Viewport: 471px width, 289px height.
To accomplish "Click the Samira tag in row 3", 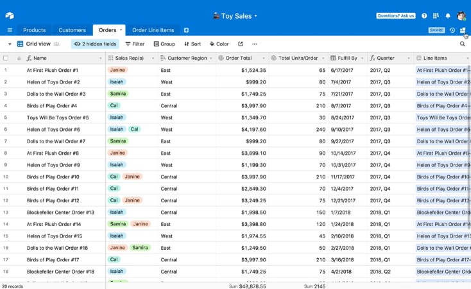I will point(118,94).
